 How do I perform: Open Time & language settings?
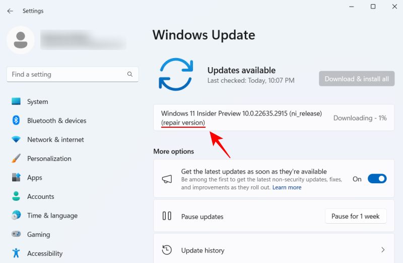pyautogui.click(x=52, y=216)
